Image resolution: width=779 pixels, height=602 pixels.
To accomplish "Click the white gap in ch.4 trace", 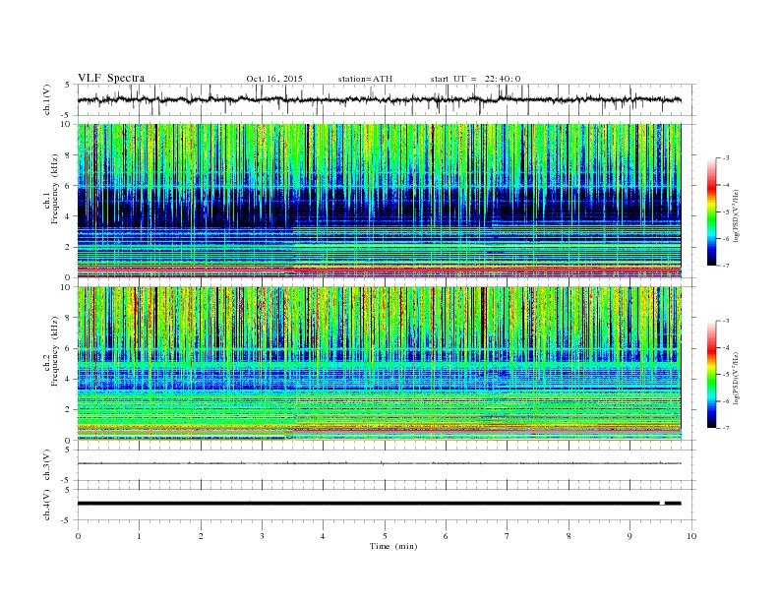I will click(662, 504).
